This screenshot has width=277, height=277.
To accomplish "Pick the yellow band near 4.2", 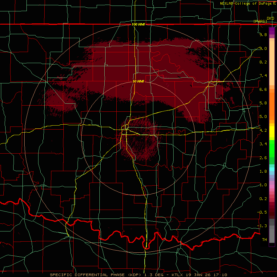I will click(272, 132).
